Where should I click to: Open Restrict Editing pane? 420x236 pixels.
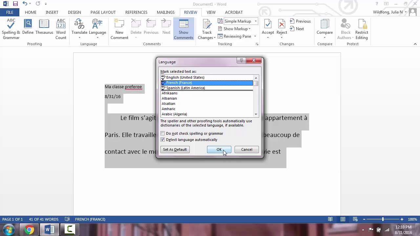tap(362, 29)
